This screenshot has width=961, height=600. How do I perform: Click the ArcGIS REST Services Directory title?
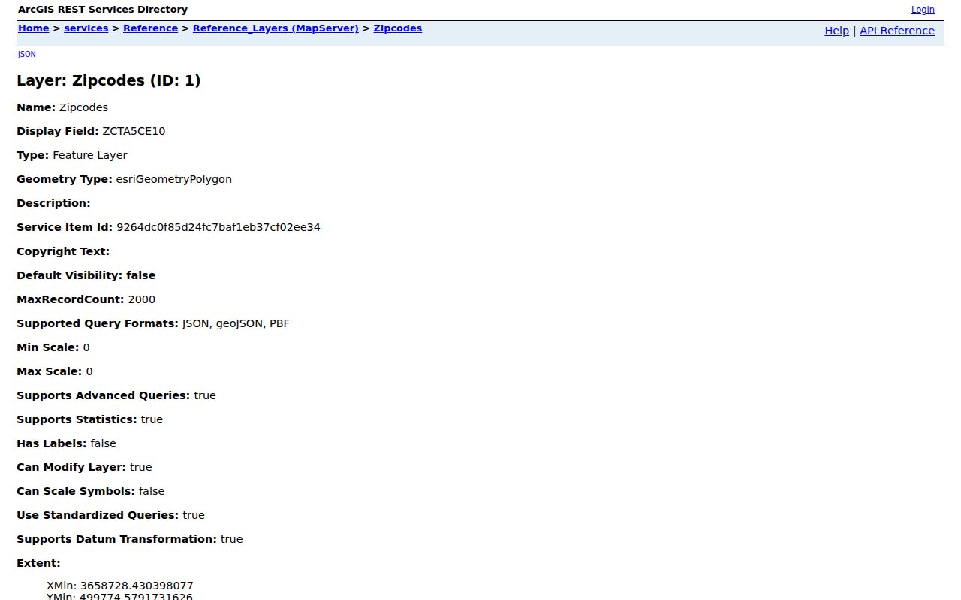(x=103, y=10)
